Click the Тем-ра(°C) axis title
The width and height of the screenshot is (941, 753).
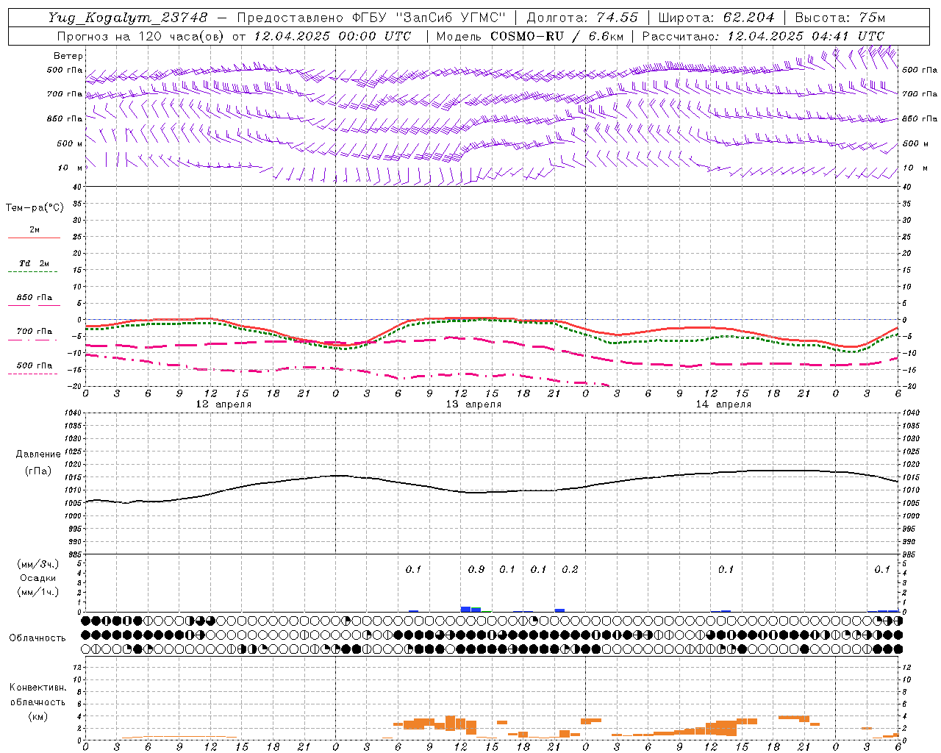point(35,208)
